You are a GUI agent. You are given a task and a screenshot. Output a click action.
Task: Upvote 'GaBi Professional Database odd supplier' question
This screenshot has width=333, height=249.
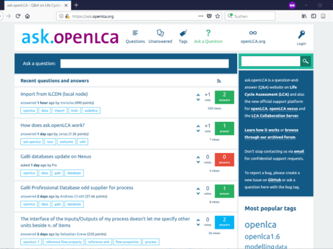(198, 188)
